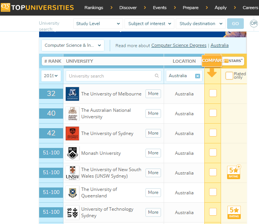Click the QS Top Universities logo
The height and width of the screenshot is (224, 259).
(37, 8)
